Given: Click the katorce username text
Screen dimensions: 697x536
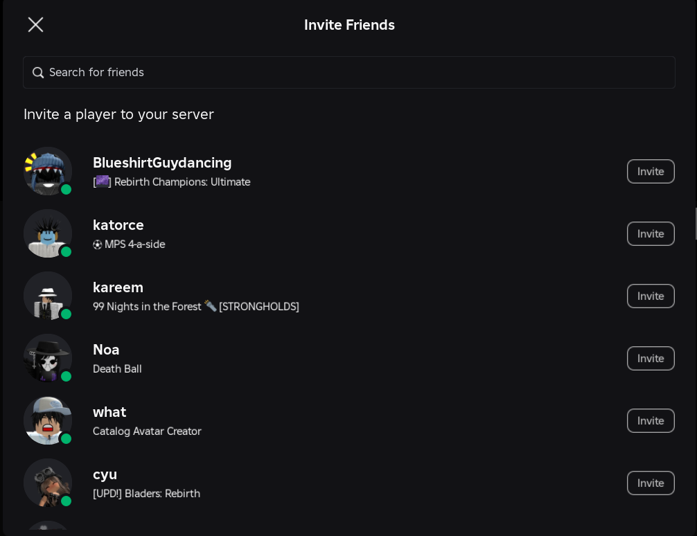Looking at the screenshot, I should [x=118, y=225].
